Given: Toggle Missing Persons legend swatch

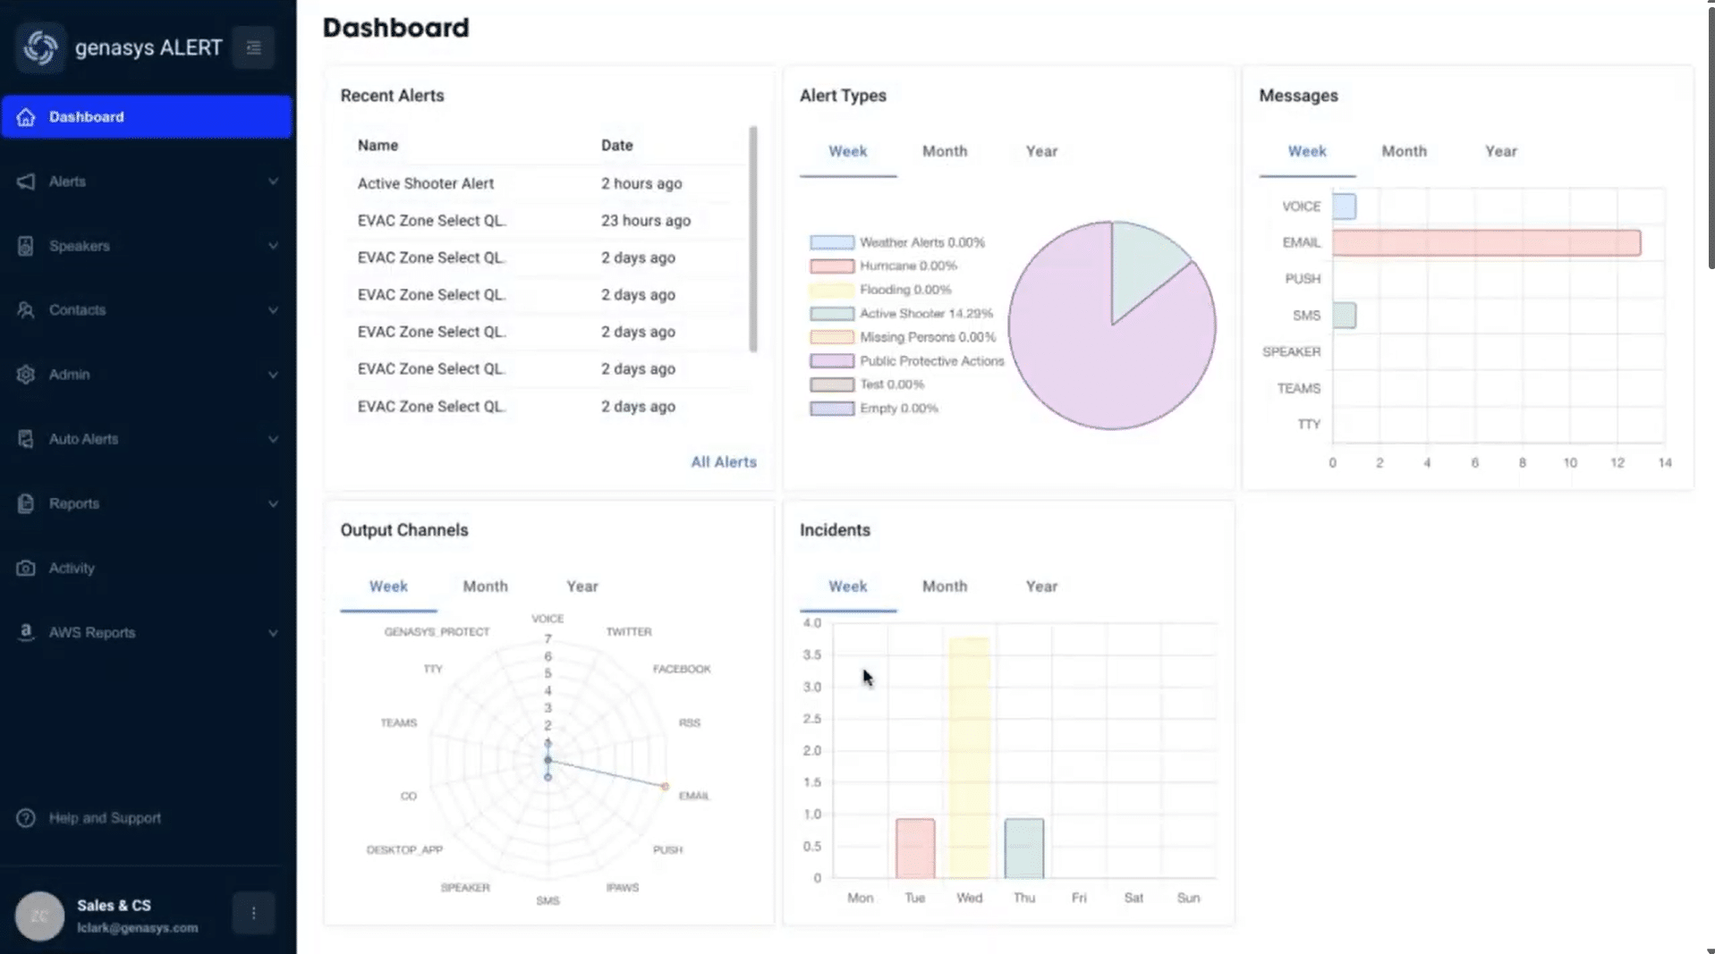Looking at the screenshot, I should coord(831,337).
